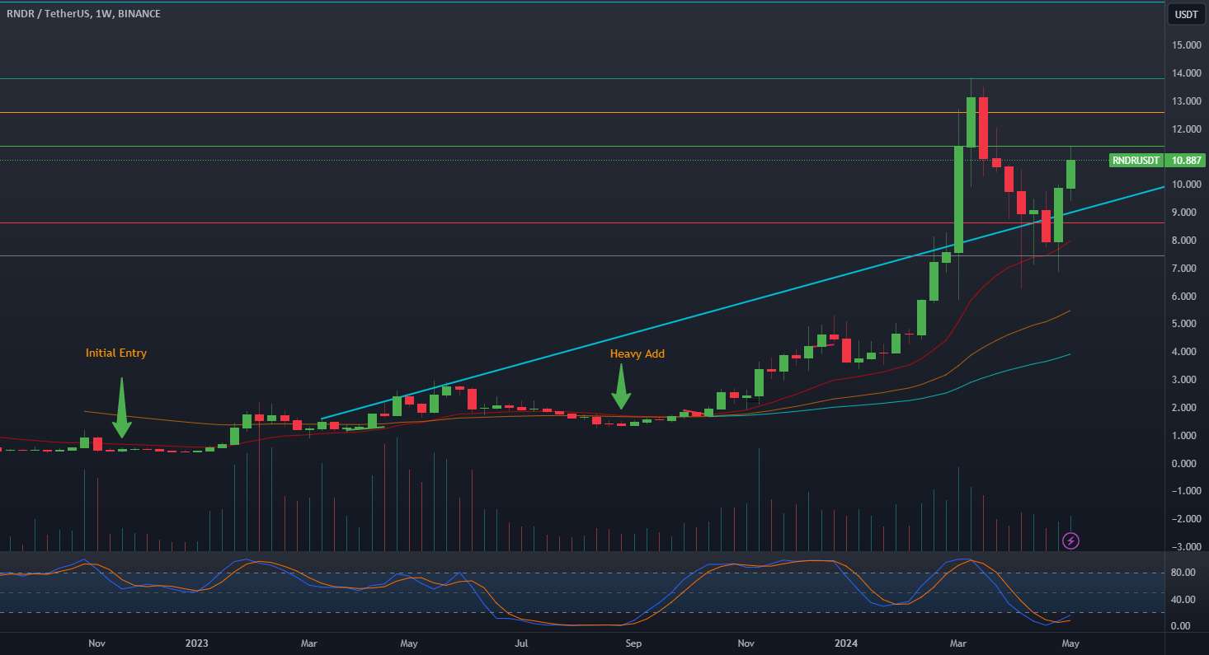
Task: Click the -2.000 price axis label
Action: (x=1186, y=519)
